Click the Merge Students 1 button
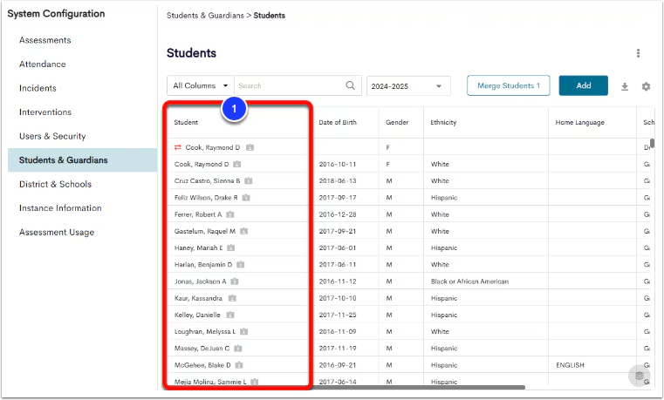This screenshot has width=664, height=400. [508, 85]
